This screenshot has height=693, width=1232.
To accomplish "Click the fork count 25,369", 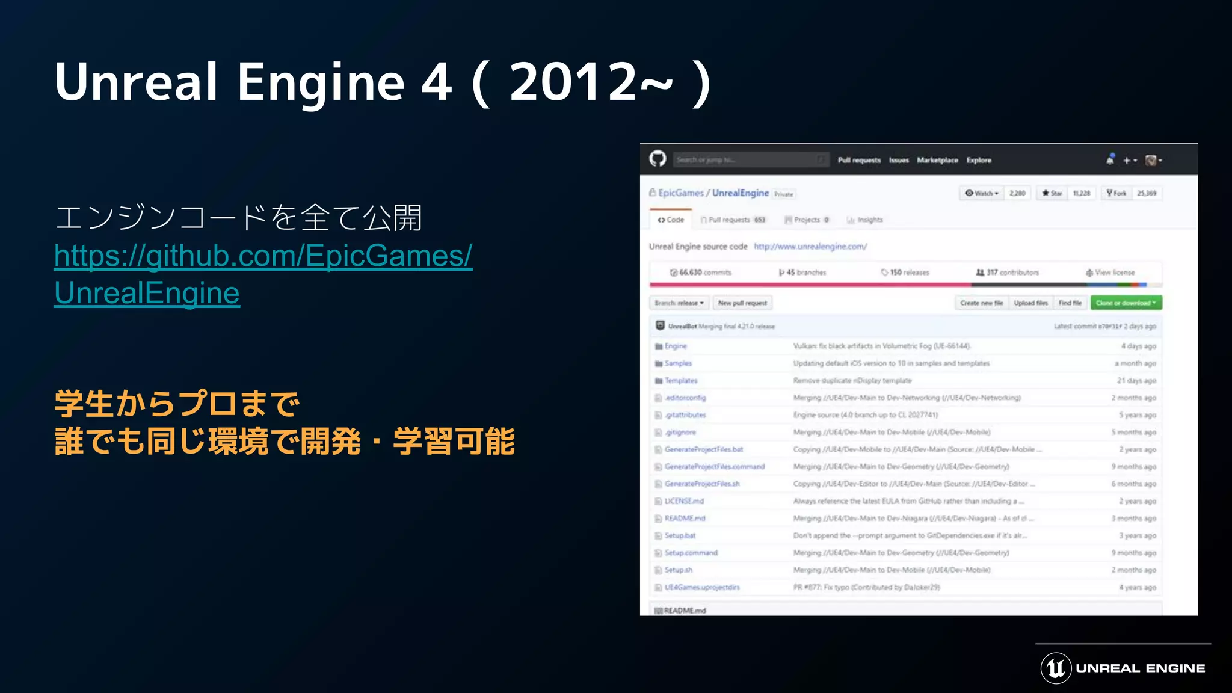I will (1147, 193).
